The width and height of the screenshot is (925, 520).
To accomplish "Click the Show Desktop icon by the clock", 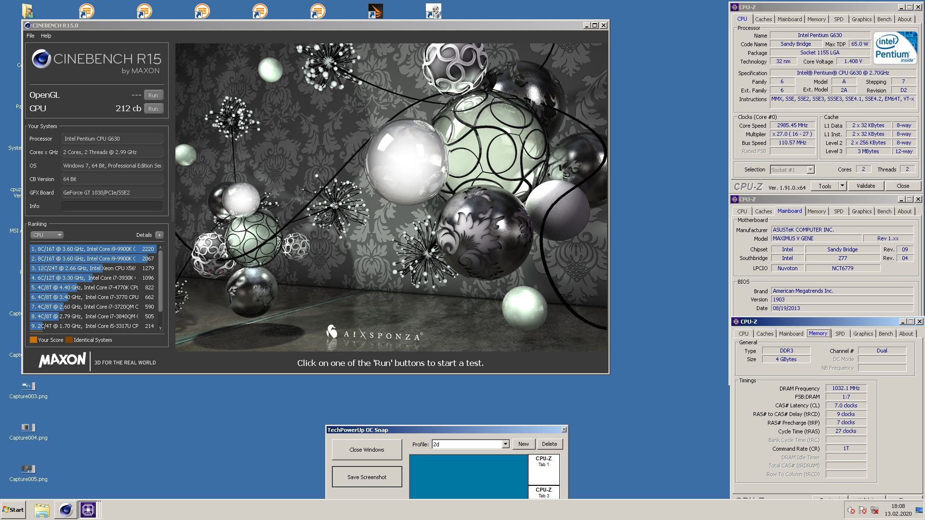I will tap(919, 510).
